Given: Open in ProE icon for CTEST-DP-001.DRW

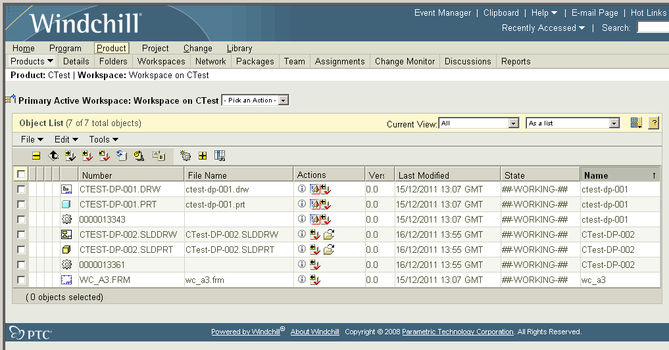Looking at the screenshot, I should 315,189.
